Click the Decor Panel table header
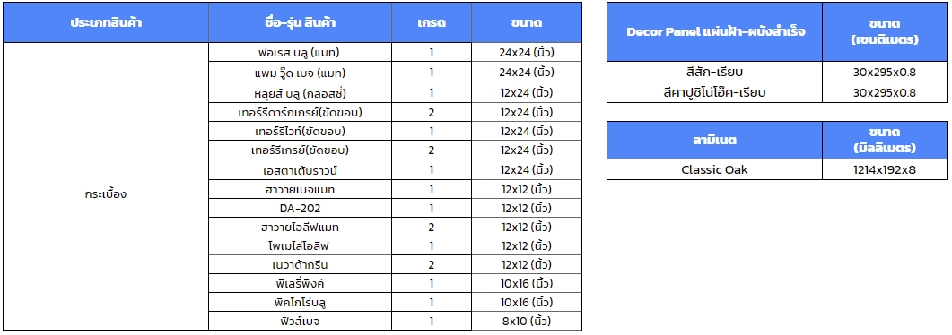Screen dimensions: 952x335 (x=715, y=31)
